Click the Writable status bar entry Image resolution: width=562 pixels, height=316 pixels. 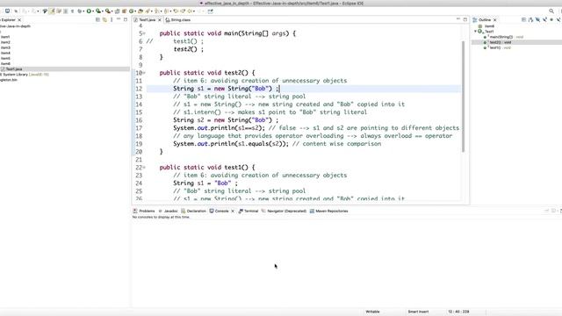[372, 312]
